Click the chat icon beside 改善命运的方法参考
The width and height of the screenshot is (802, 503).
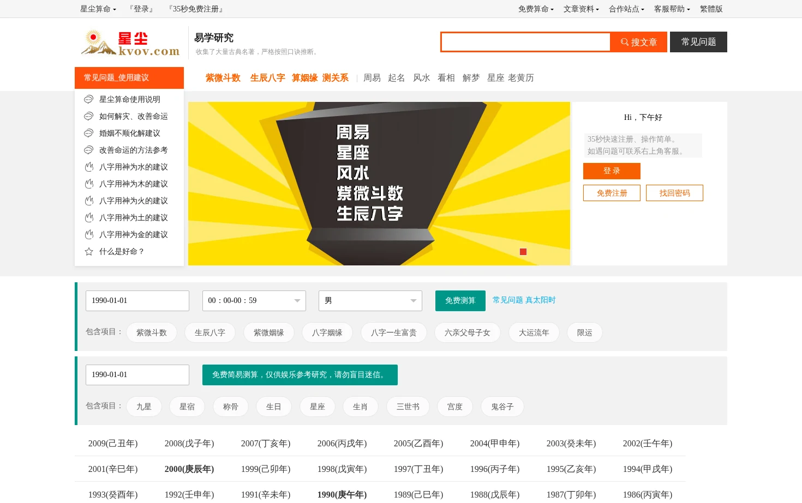click(88, 150)
